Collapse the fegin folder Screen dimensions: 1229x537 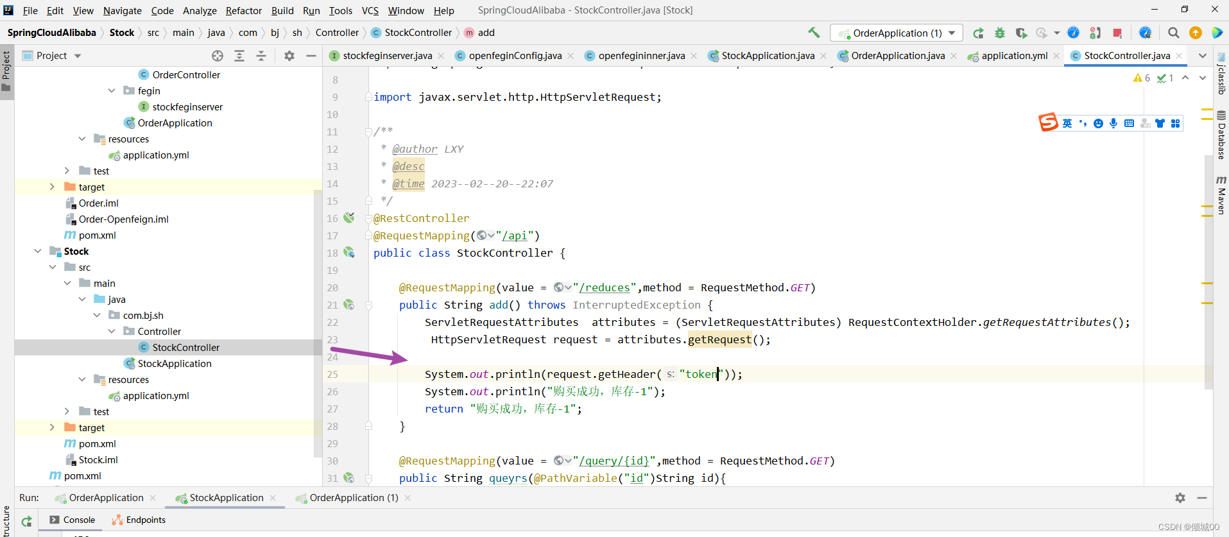(x=112, y=90)
